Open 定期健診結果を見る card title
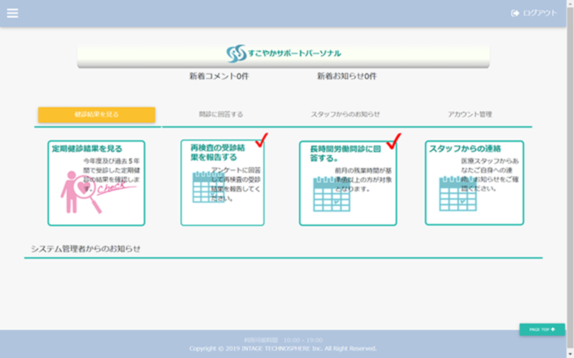The image size is (574, 358). (x=87, y=148)
